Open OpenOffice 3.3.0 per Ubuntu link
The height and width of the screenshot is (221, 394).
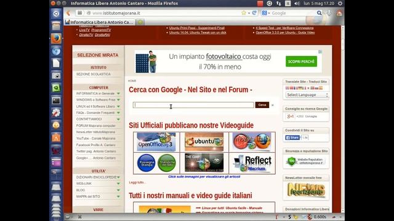coord(285,33)
